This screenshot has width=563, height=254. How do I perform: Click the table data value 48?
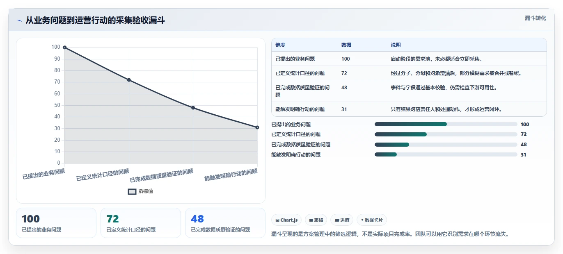click(x=344, y=88)
